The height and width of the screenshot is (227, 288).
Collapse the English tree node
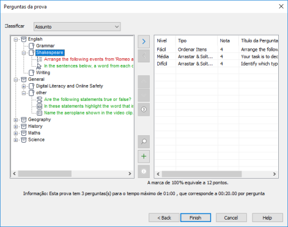click(x=16, y=39)
